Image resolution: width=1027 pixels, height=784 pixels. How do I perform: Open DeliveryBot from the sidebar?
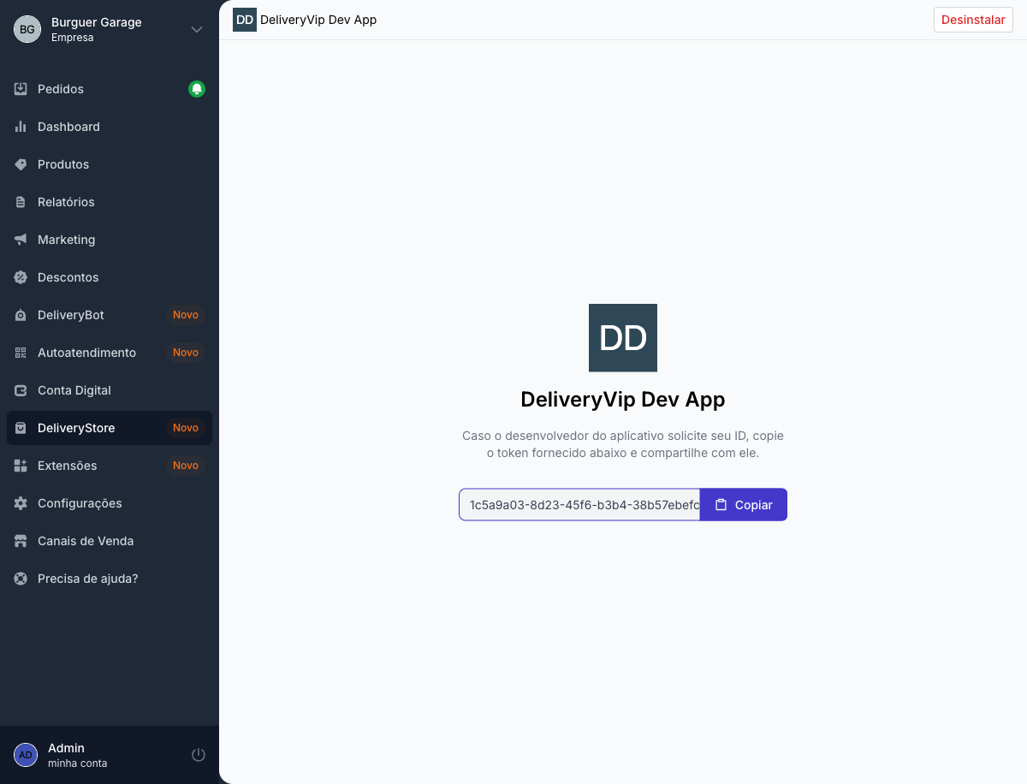click(x=110, y=315)
